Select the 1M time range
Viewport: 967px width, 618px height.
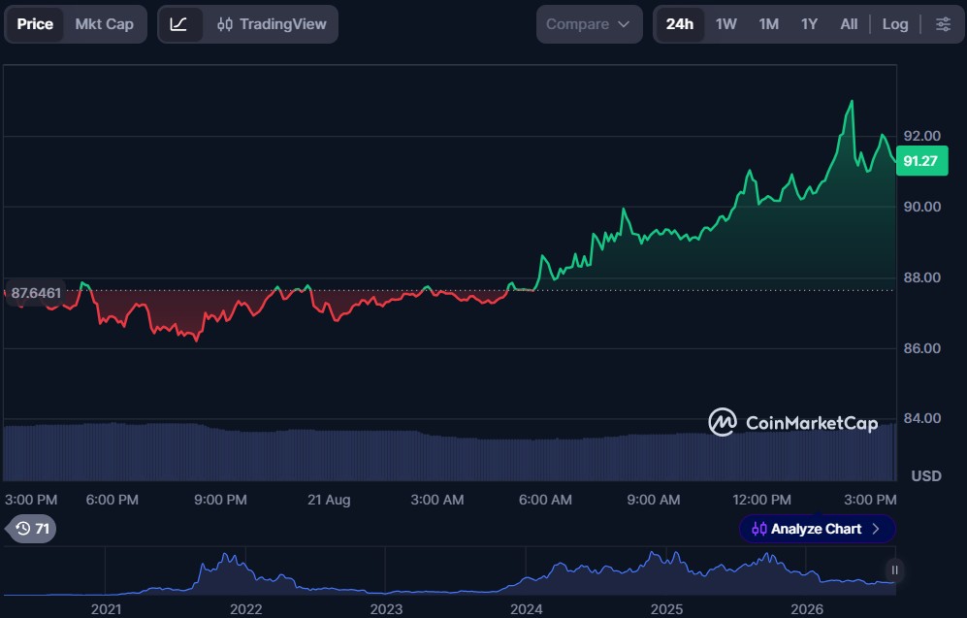point(768,24)
